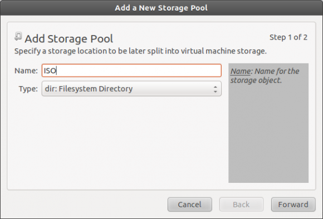Viewport: 323px width, 219px height.
Task: Click the underlined 'Name' help text
Action: click(x=241, y=71)
